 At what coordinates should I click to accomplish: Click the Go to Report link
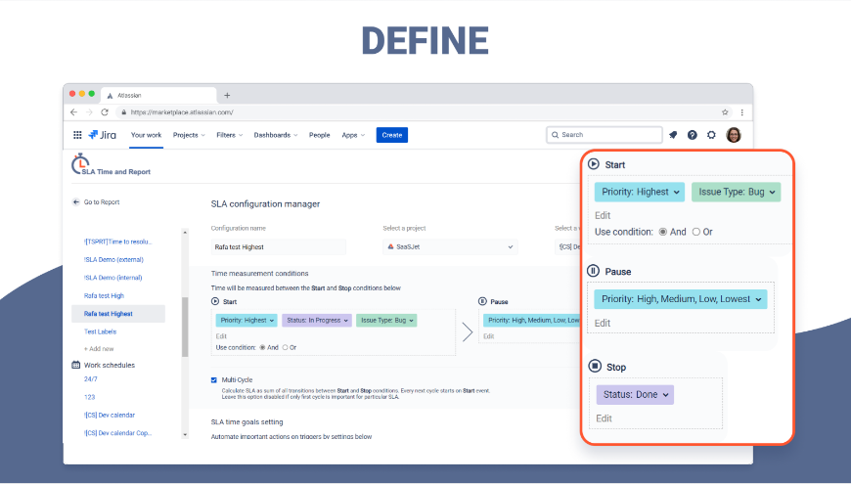(x=101, y=201)
